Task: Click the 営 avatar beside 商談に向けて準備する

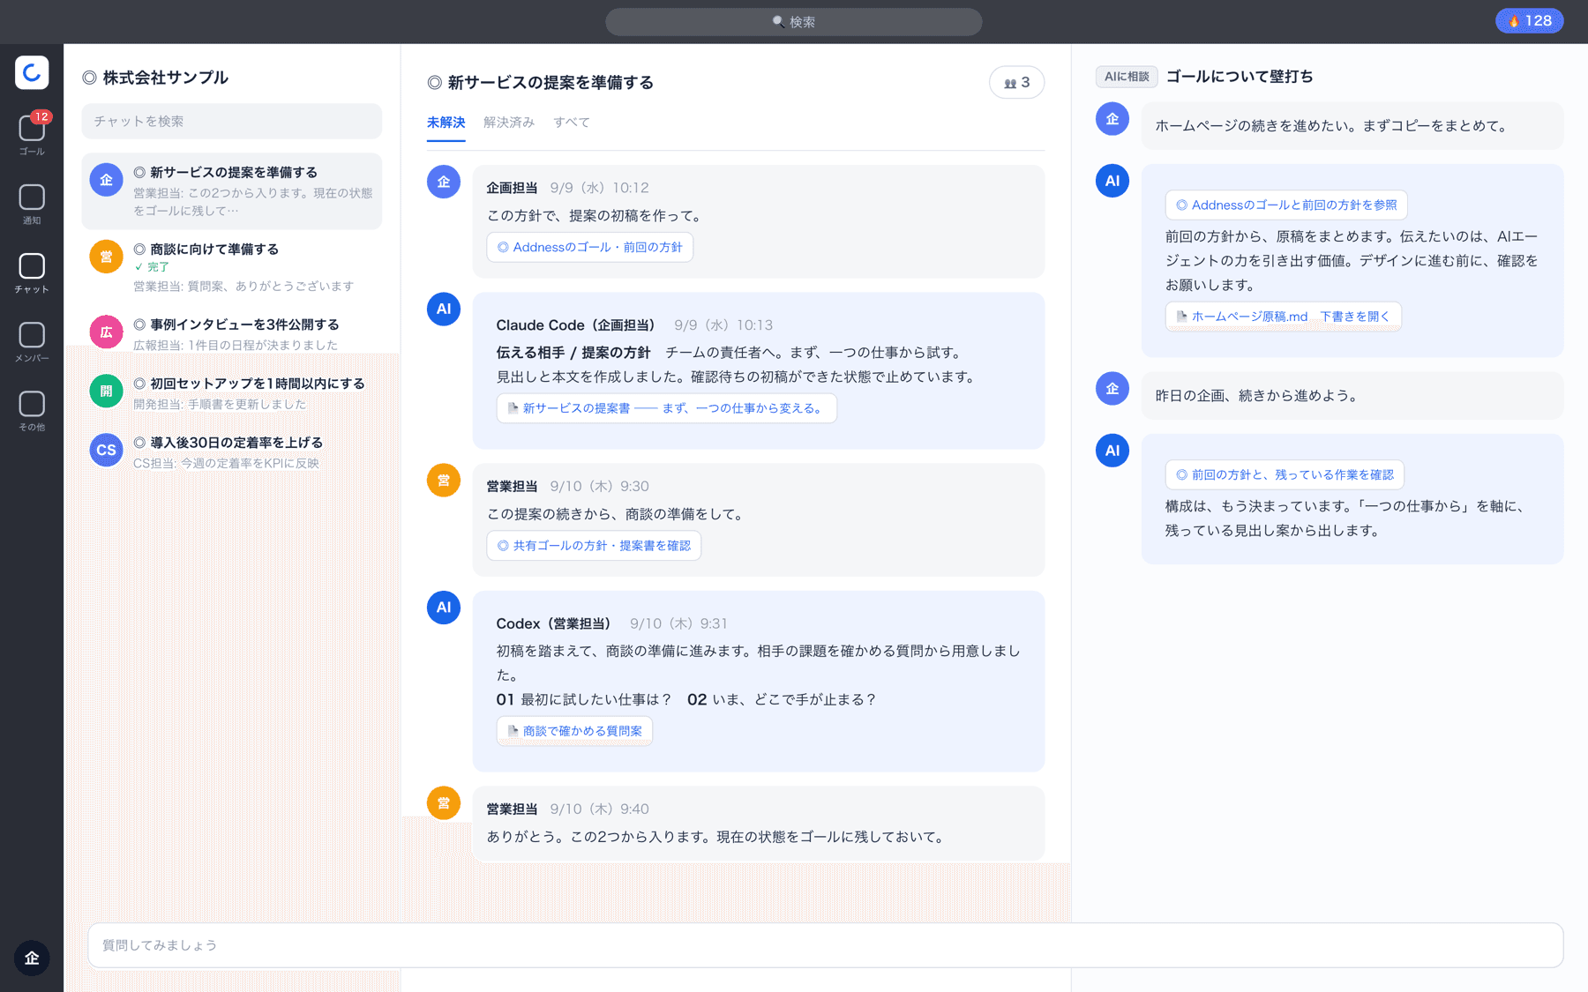Action: tap(106, 257)
